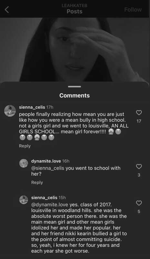The image size is (150, 259).
Task: Open sienna_celis username on 17h comment
Action: 32,107
